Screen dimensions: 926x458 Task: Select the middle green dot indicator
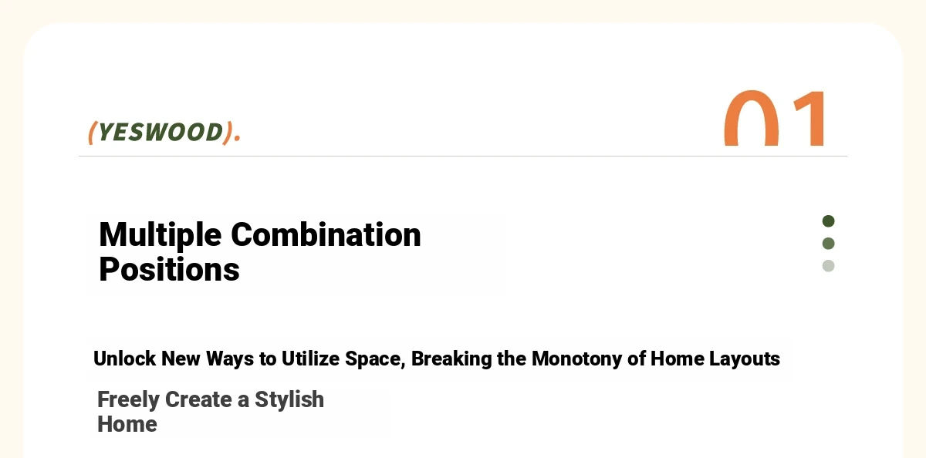coord(828,244)
